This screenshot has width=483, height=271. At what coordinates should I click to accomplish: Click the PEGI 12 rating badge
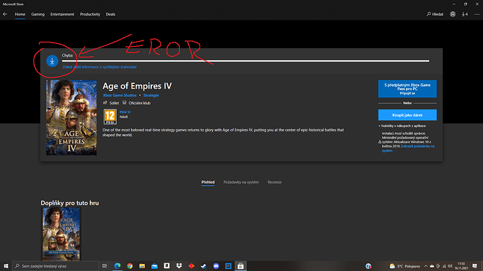(110, 117)
